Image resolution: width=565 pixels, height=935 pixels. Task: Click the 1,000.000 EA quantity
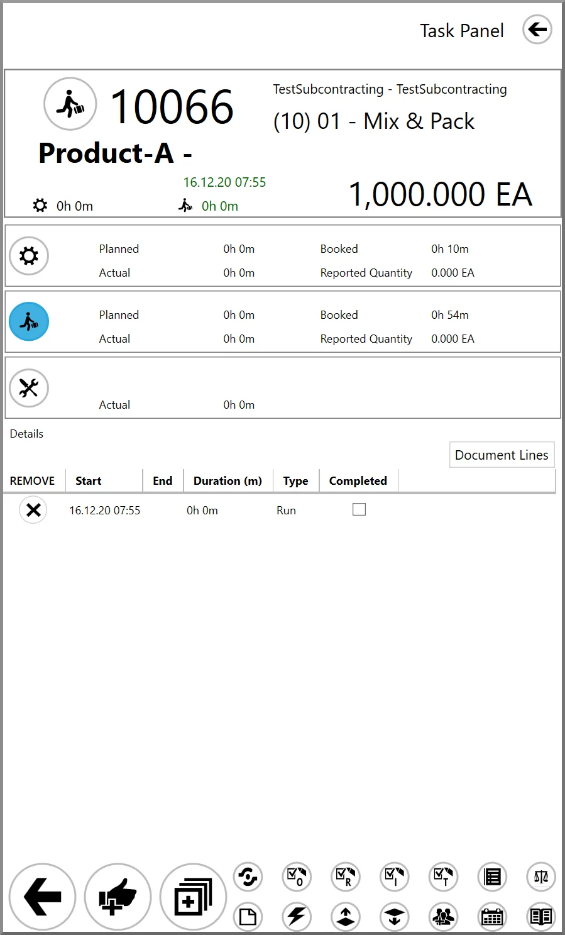pyautogui.click(x=441, y=194)
